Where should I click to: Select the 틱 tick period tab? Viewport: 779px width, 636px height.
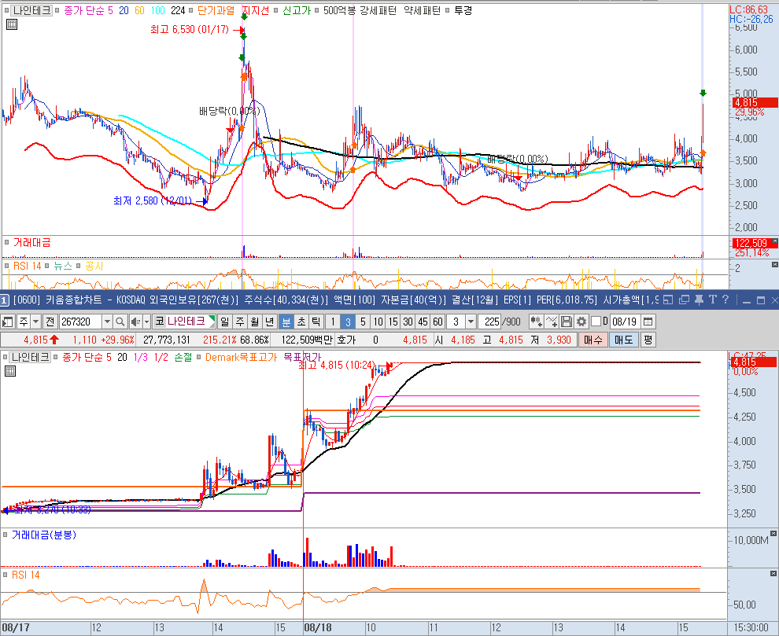tap(316, 322)
